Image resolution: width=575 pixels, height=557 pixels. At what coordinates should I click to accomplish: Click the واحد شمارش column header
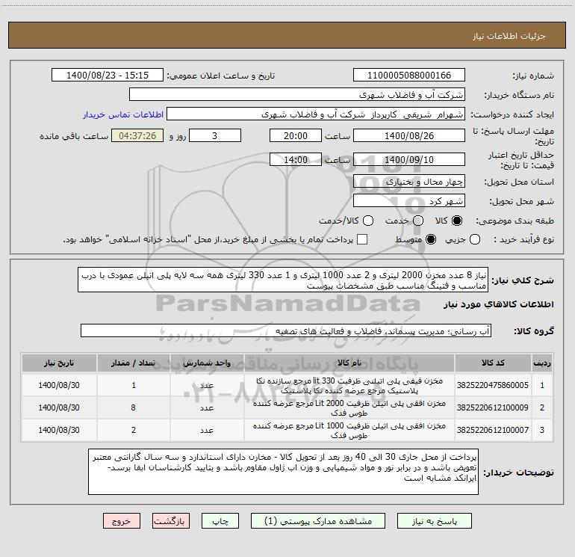point(207,363)
